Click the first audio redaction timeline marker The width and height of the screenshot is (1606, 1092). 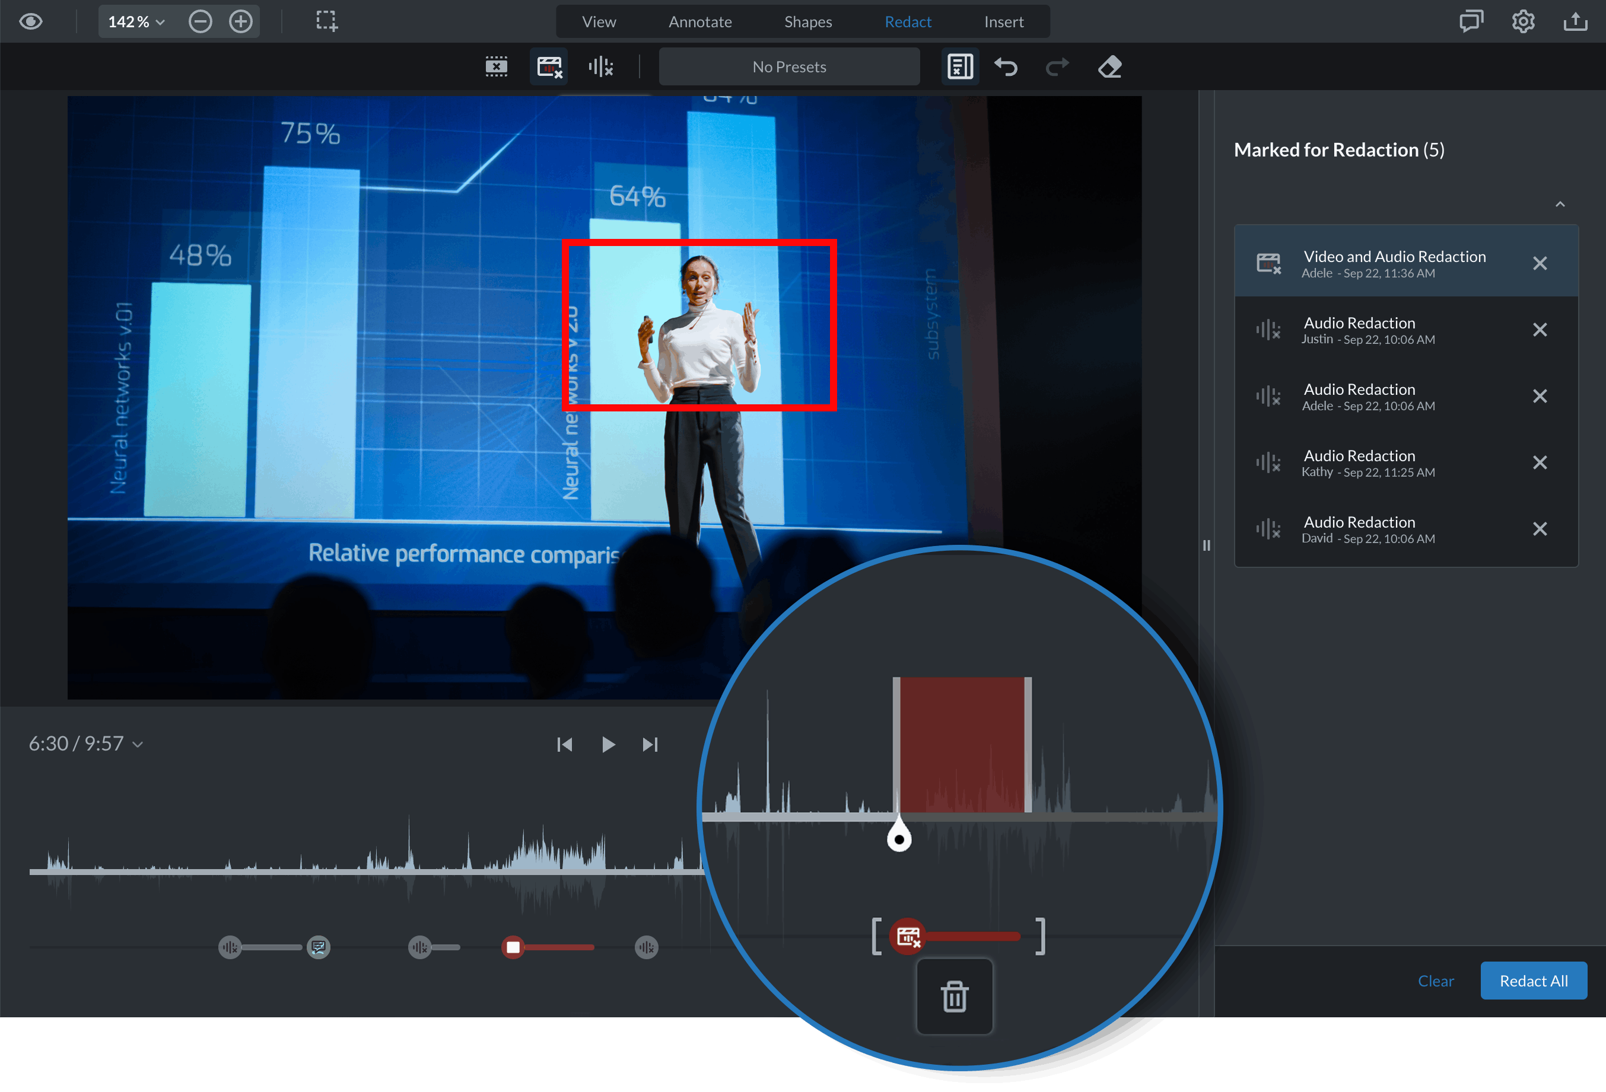coord(230,947)
